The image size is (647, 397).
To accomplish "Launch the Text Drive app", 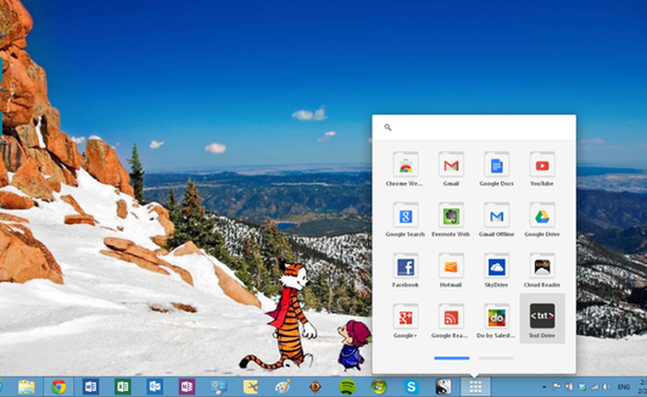I will tap(542, 319).
